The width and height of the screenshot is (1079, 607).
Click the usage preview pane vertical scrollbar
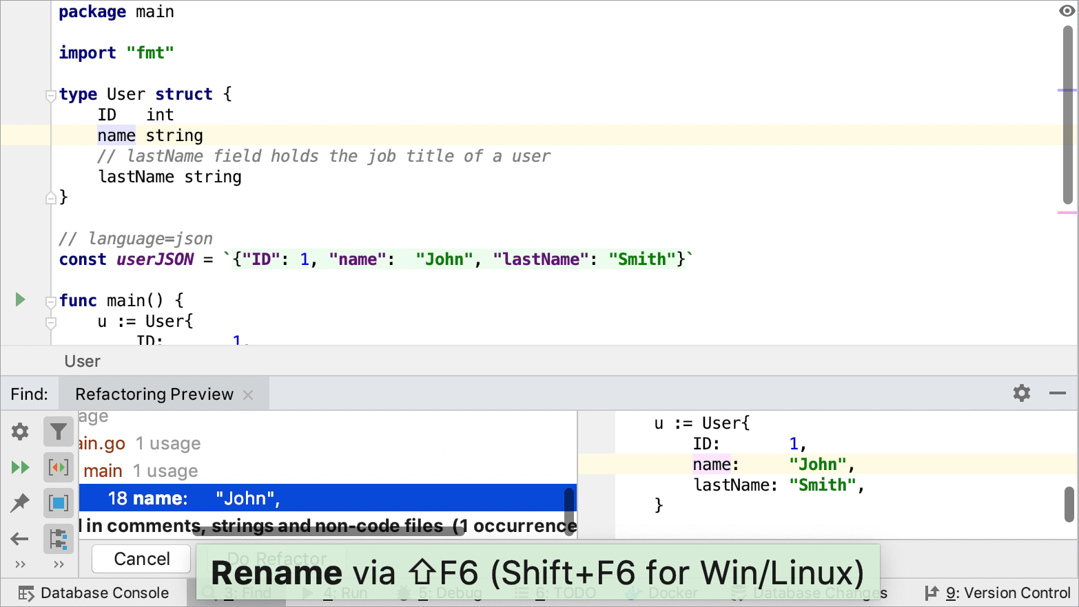[1069, 504]
